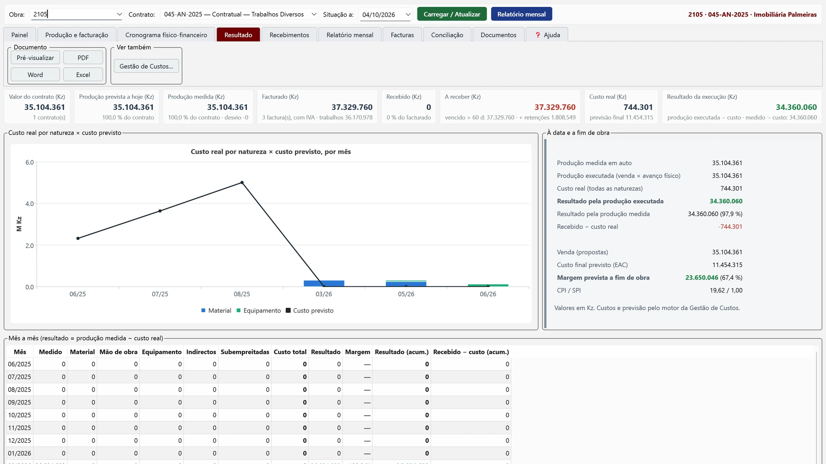Viewport: 826px width, 464px height.
Task: Expand the Situação a date dropdown
Action: click(408, 15)
